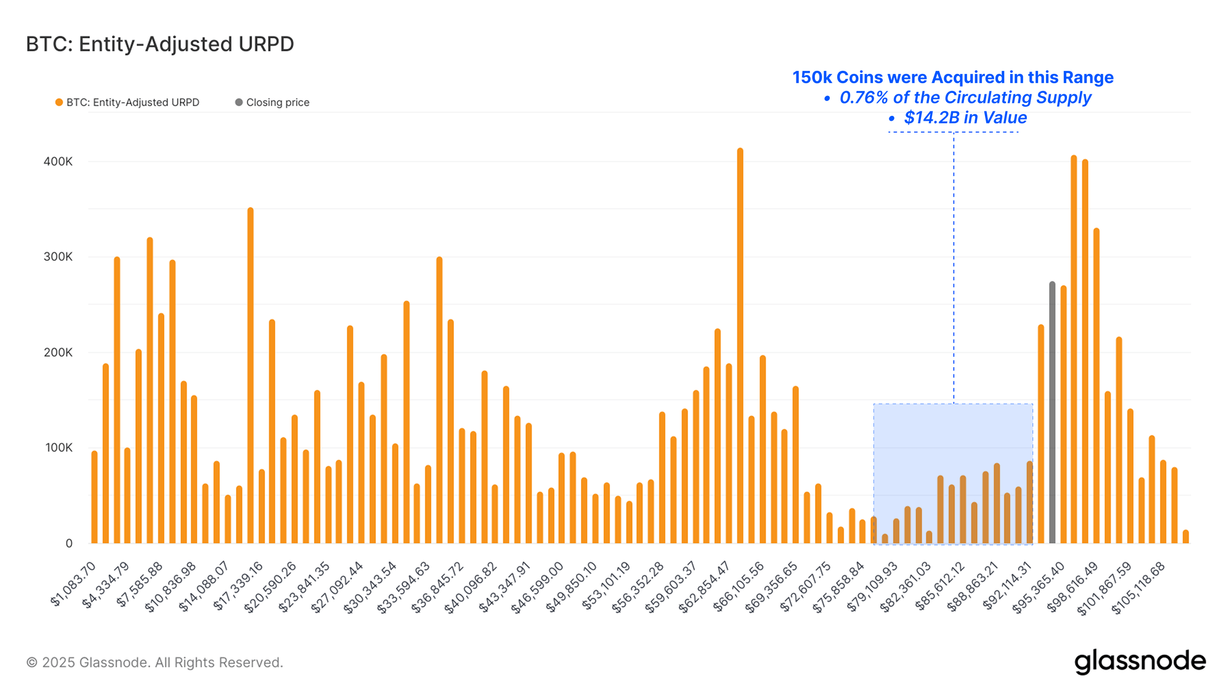Click inside the blue highlighted range box
The width and height of the screenshot is (1232, 693).
(953, 474)
